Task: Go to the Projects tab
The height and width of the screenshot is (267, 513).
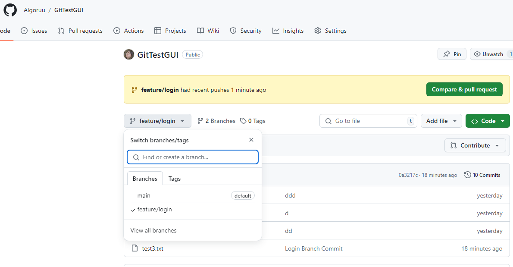Action: coord(170,31)
